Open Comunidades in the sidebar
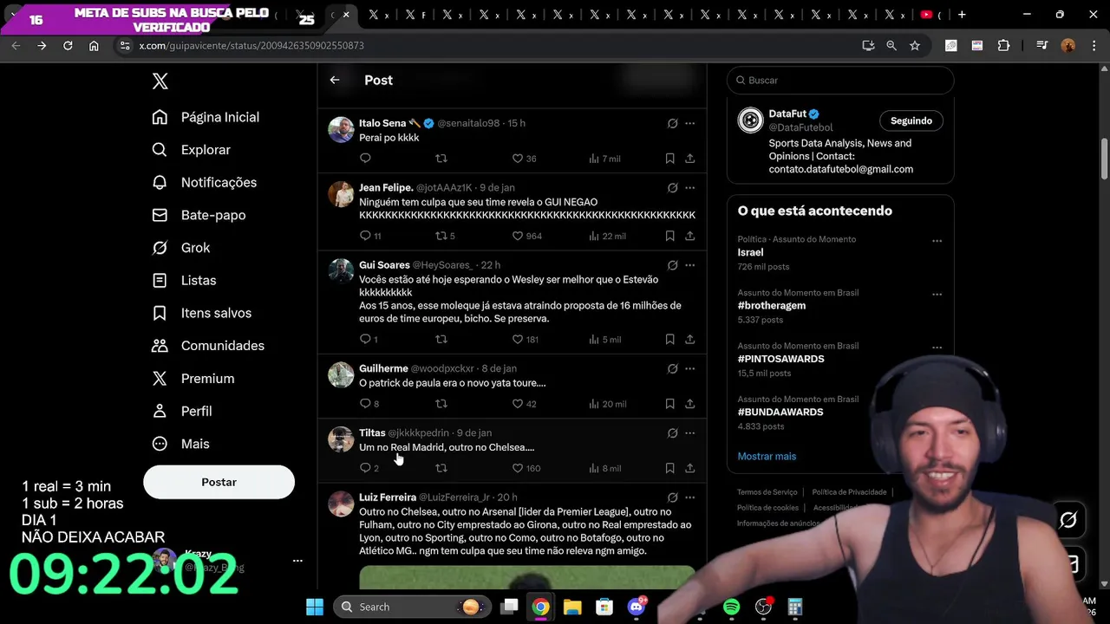The image size is (1110, 624). coord(208,346)
